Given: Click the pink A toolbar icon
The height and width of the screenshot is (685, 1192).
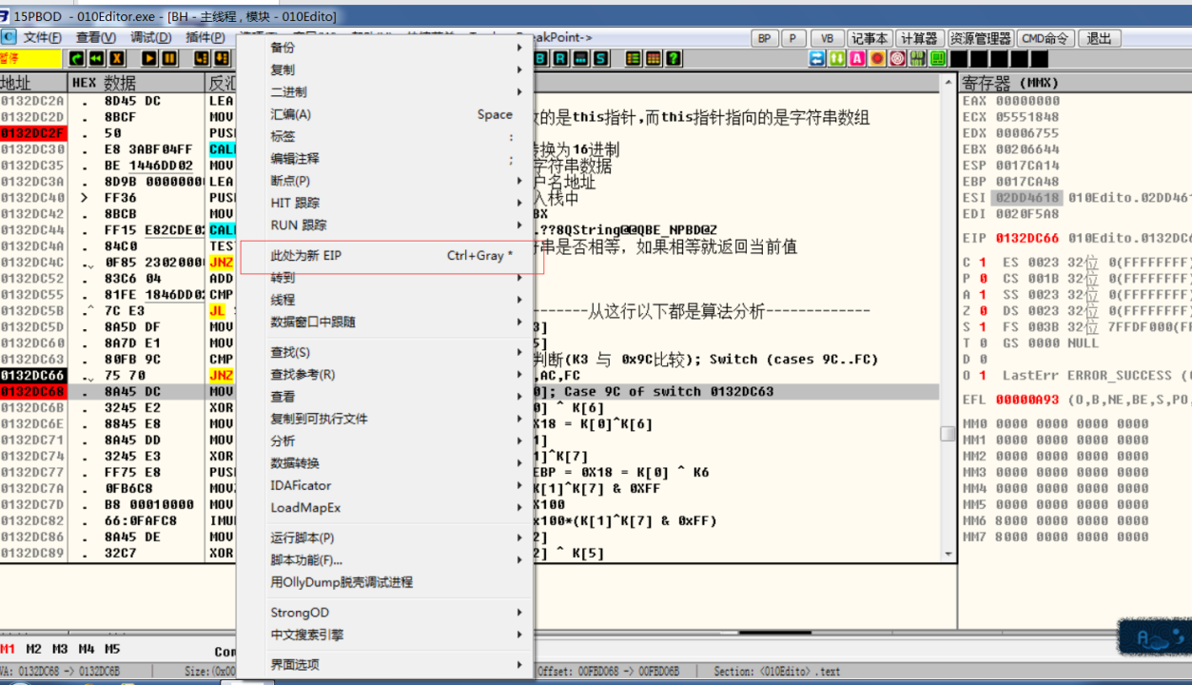Looking at the screenshot, I should point(857,59).
